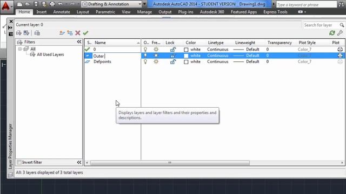Toggle the lock for layer 0

pyautogui.click(x=173, y=50)
